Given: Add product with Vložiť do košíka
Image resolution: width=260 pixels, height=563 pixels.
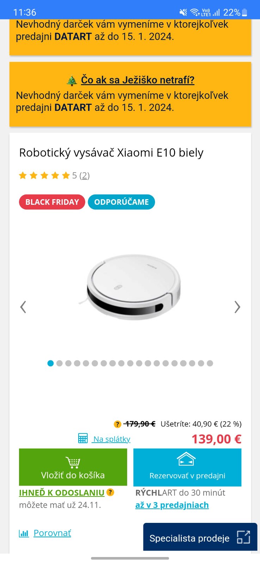Looking at the screenshot, I should tap(73, 475).
